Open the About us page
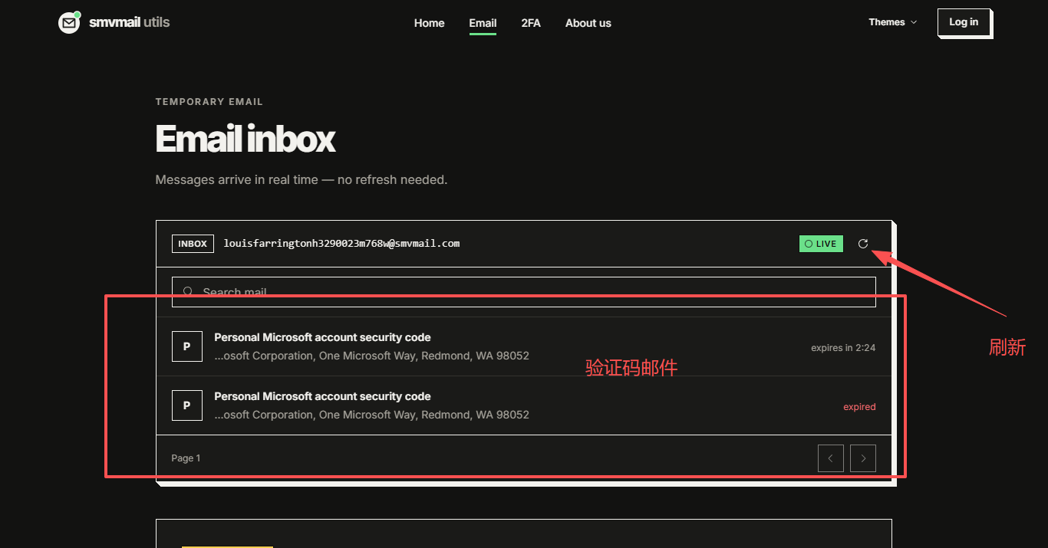1048x548 pixels. (588, 23)
